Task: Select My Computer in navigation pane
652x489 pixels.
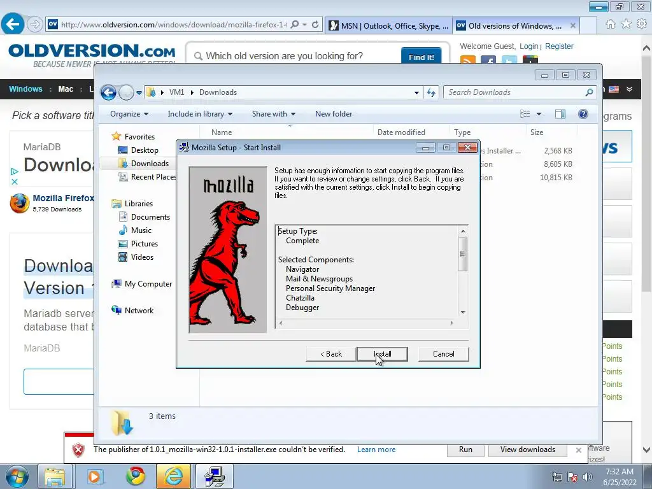Action: pos(148,283)
